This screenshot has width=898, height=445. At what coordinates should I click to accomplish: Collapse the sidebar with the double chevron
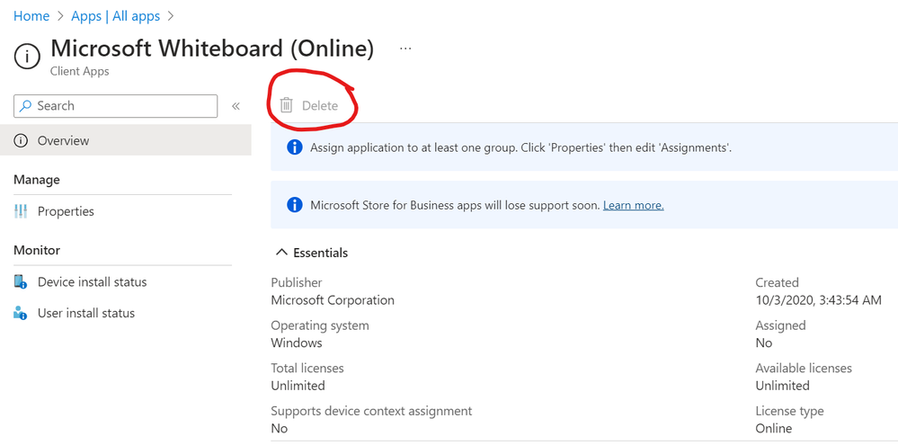point(236,106)
